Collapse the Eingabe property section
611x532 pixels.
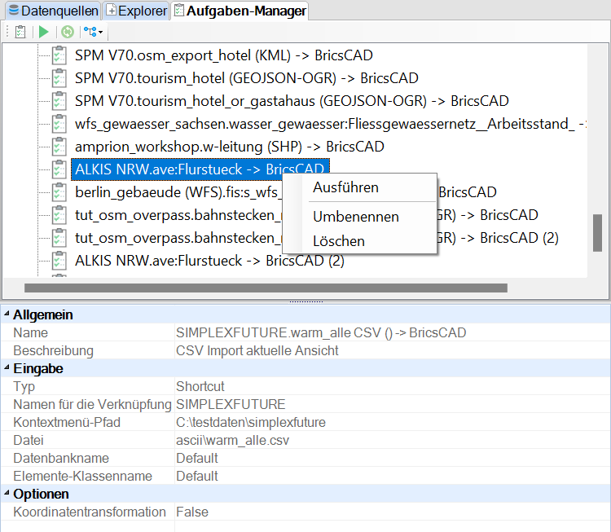pyautogui.click(x=7, y=368)
